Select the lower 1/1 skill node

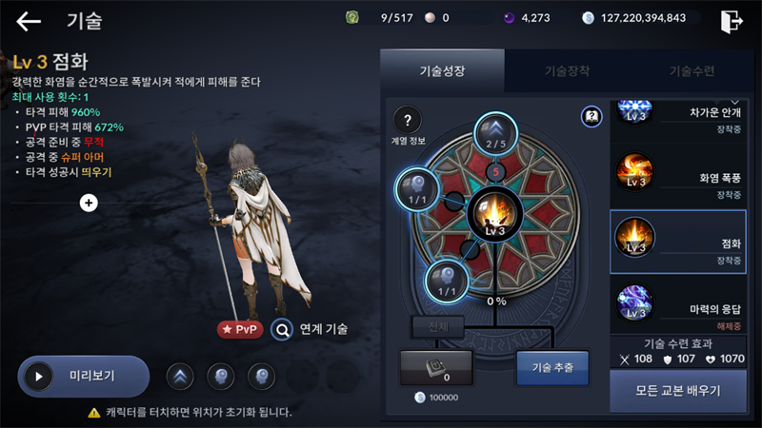447,281
